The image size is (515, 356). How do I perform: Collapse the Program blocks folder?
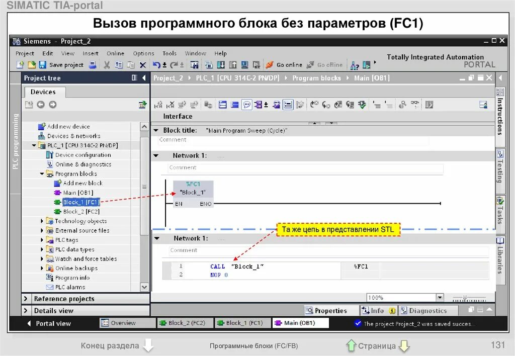point(42,174)
